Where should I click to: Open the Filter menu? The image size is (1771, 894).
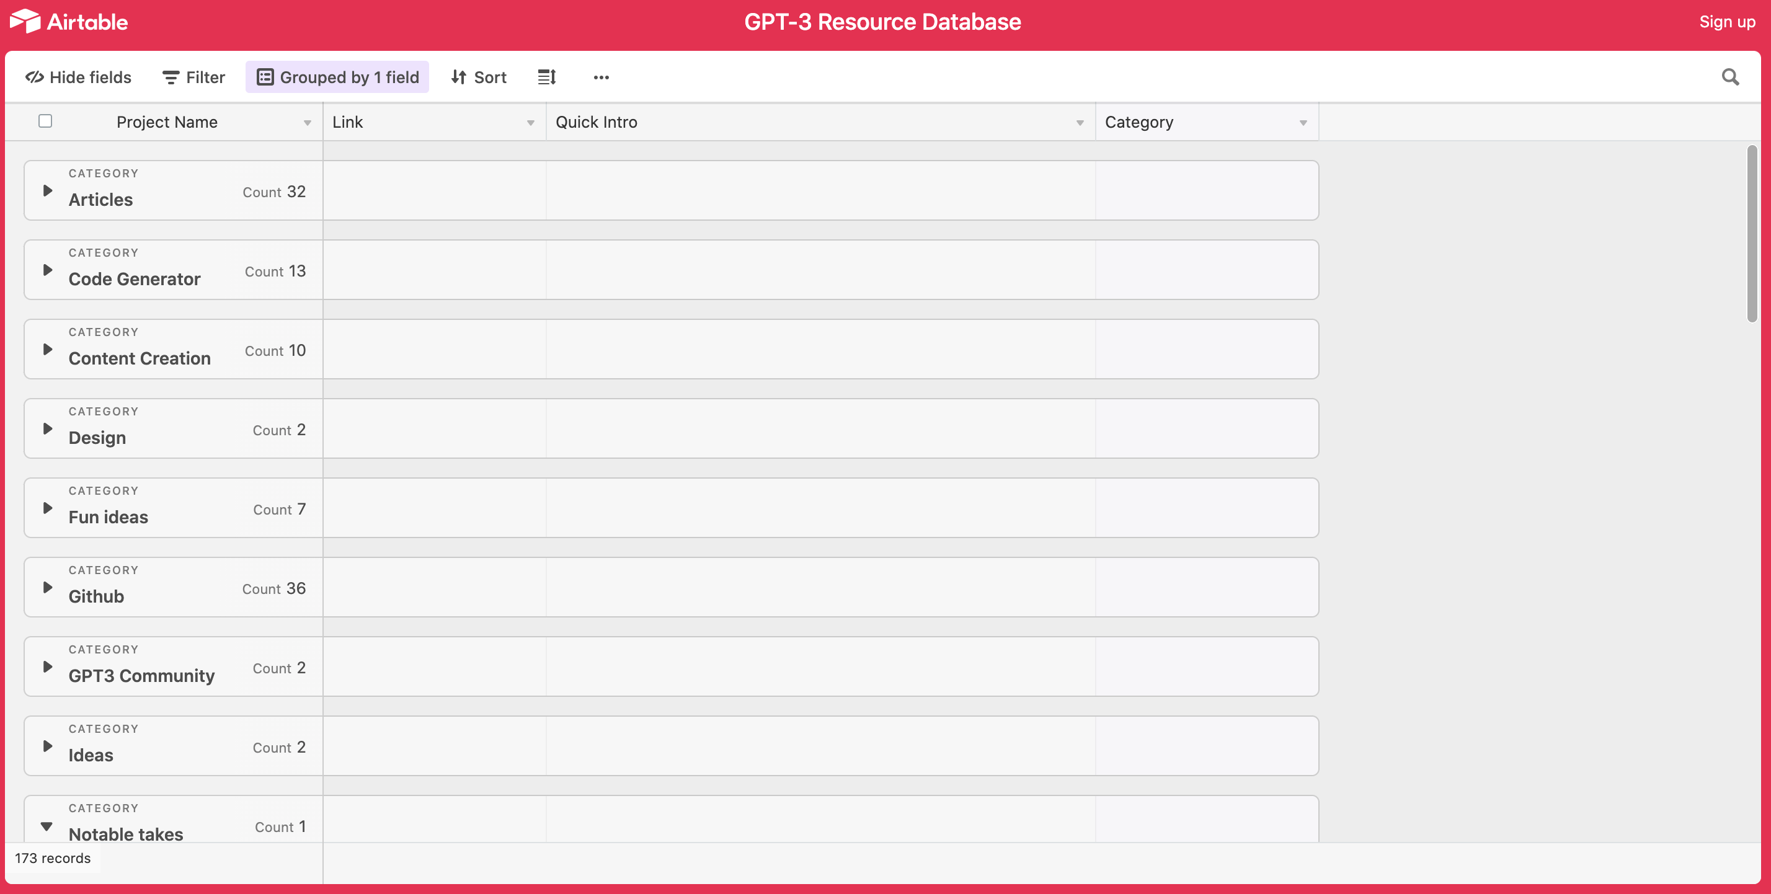point(194,77)
